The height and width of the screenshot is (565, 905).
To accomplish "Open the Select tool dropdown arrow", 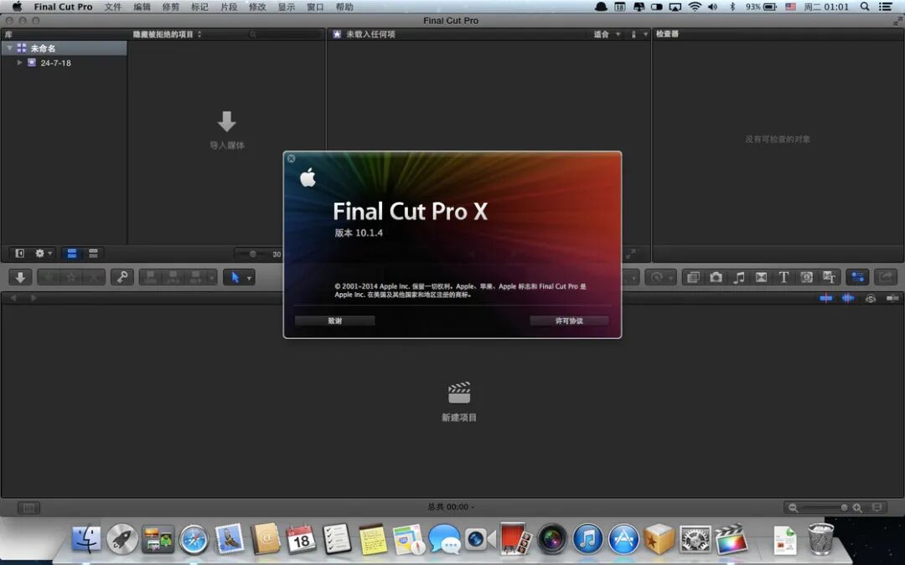I will pos(250,278).
